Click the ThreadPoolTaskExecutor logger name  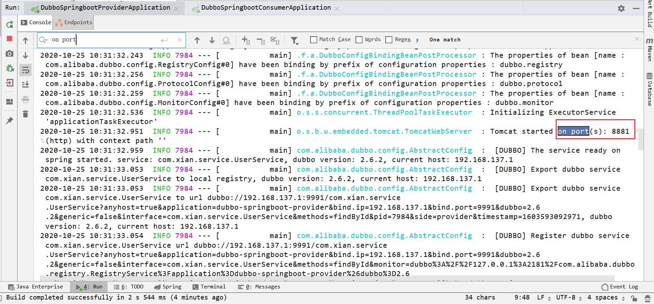tap(384, 112)
